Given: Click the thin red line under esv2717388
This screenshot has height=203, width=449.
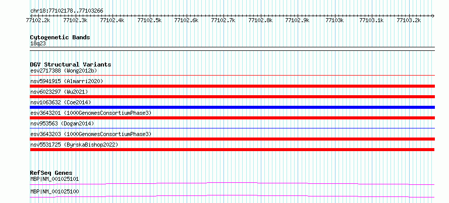Looking at the screenshot, I should pos(232,75).
